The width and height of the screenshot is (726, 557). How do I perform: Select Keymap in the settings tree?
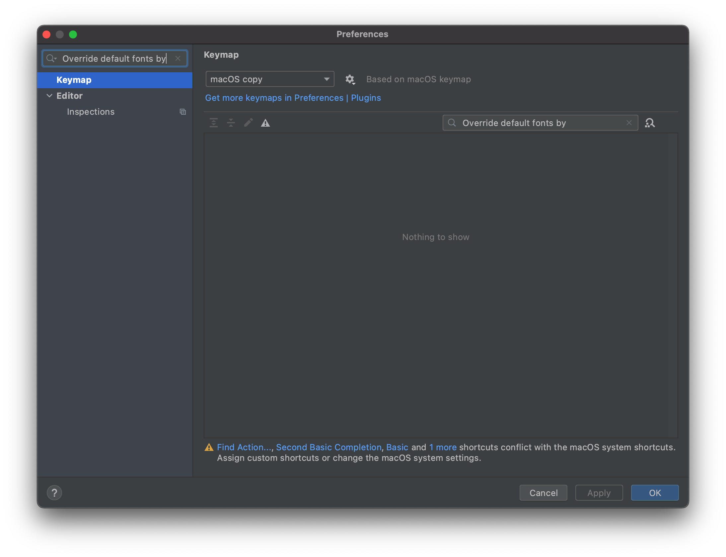[x=115, y=80]
